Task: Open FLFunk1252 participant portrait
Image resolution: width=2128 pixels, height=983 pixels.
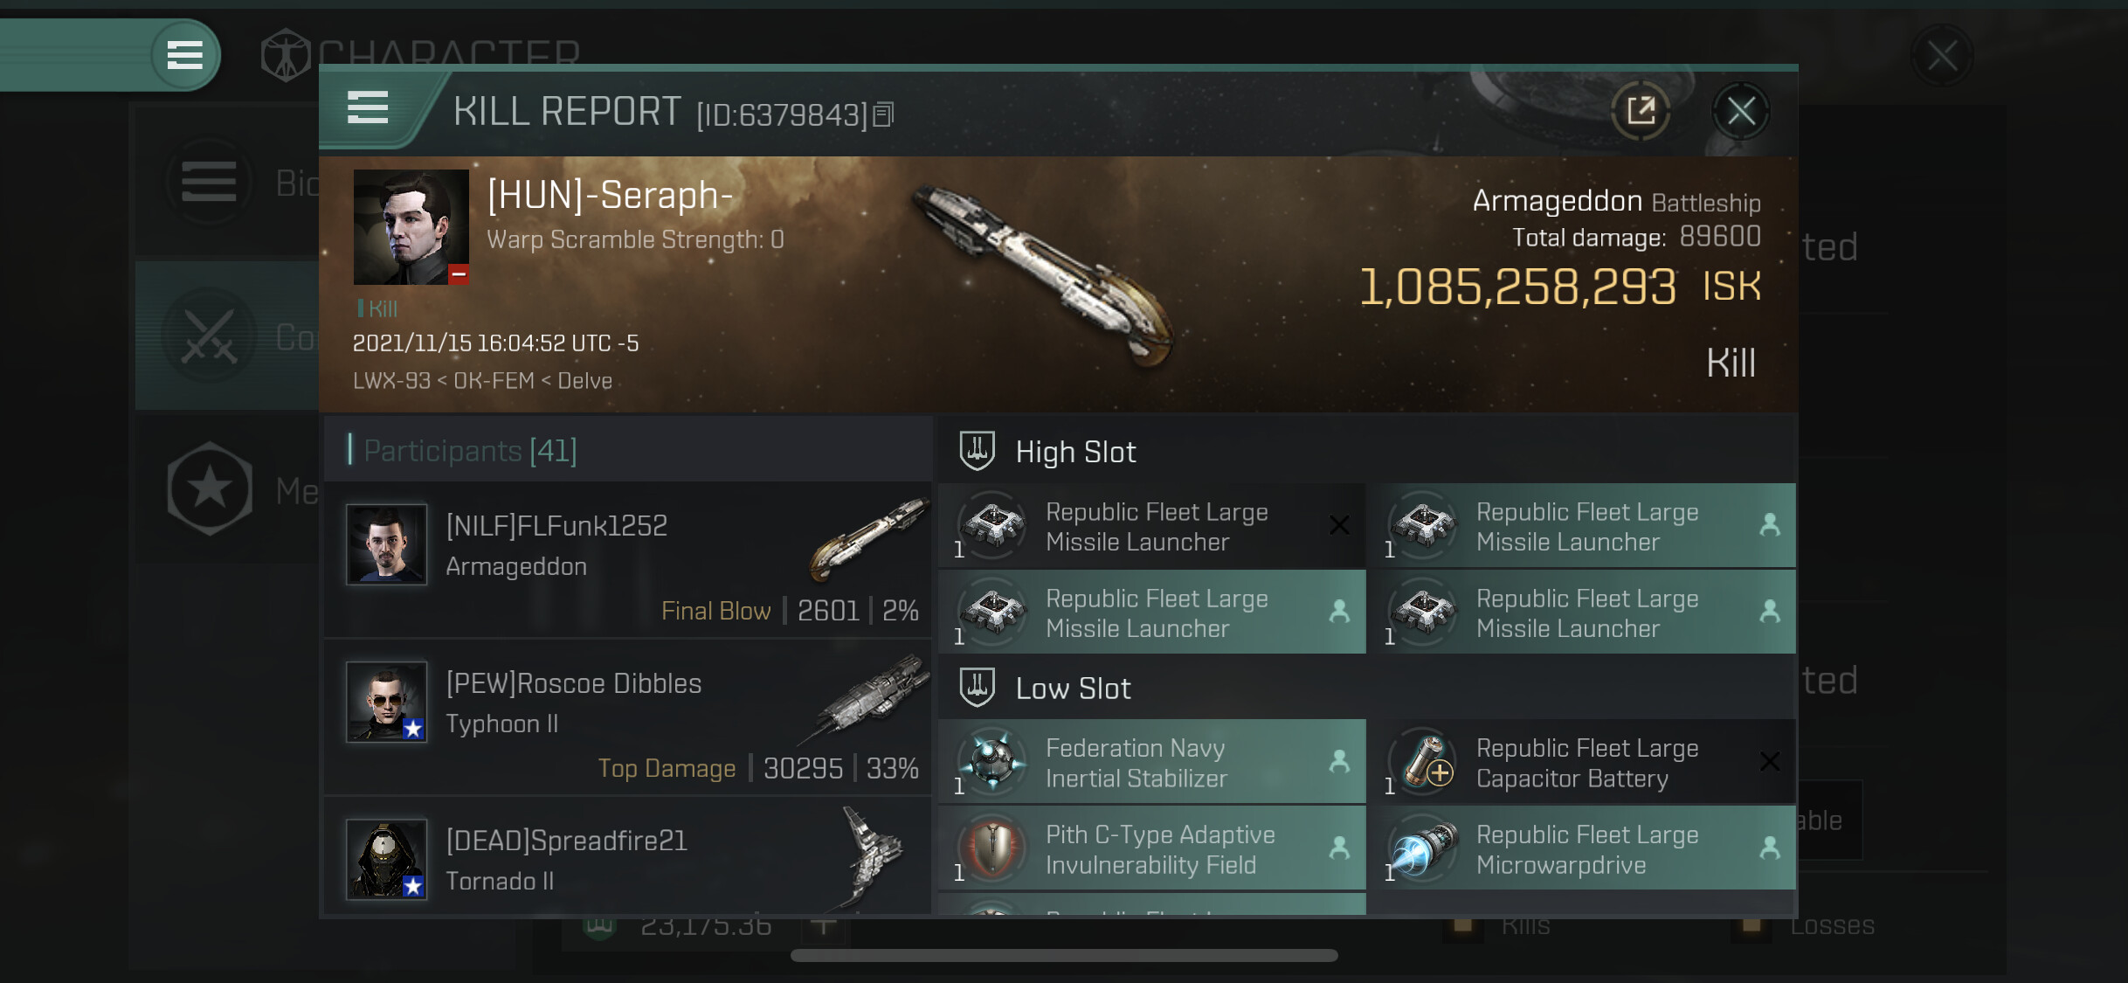Action: pos(386,543)
